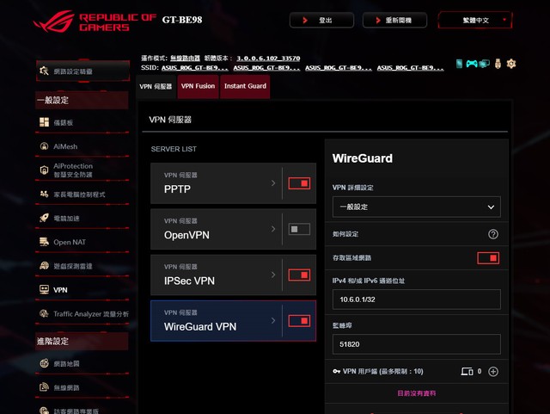Viewport: 550px width, 414px height.
Task: Switch to the VPN 伺服器 tab
Action: [x=156, y=86]
